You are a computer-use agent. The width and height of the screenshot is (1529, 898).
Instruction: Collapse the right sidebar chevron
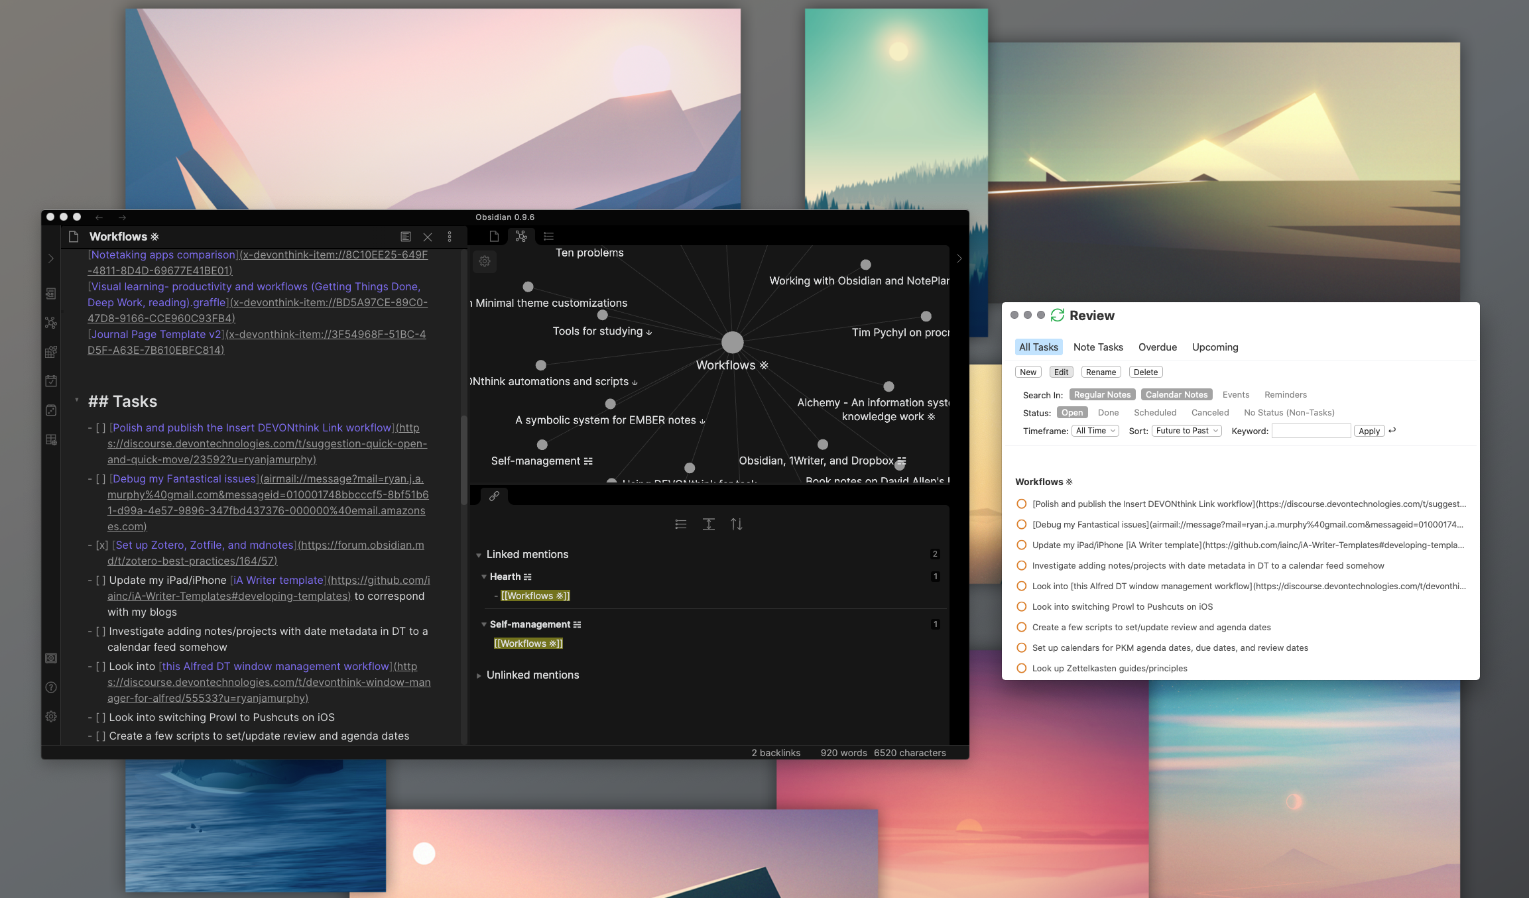[x=959, y=258]
